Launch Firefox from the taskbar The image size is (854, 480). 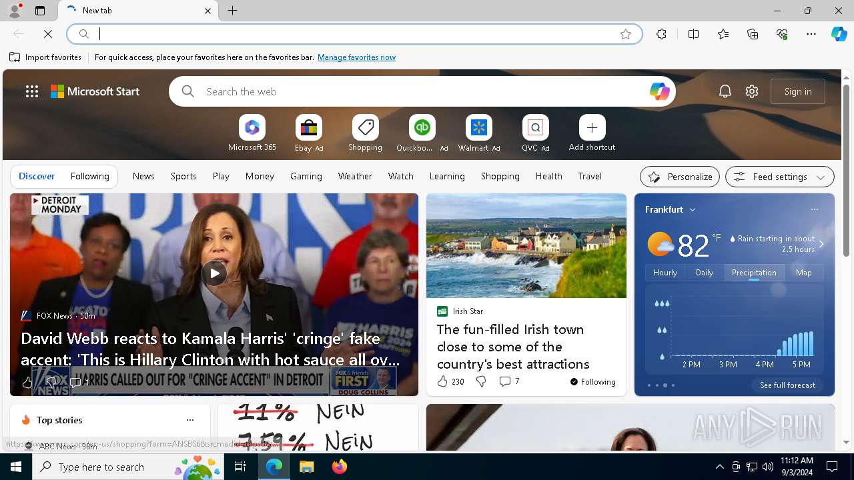click(339, 467)
